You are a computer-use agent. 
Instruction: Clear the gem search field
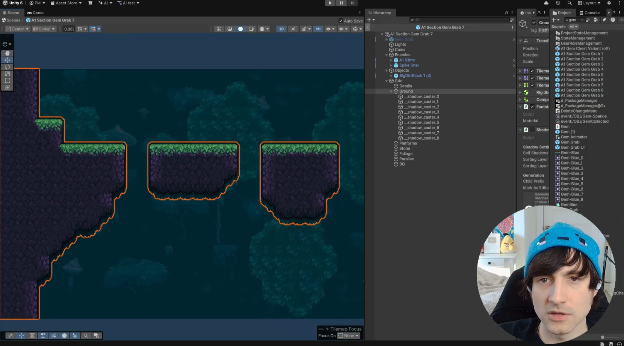pyautogui.click(x=582, y=20)
